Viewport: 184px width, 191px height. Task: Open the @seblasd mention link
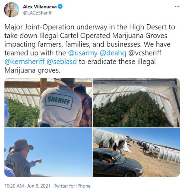(x=62, y=61)
